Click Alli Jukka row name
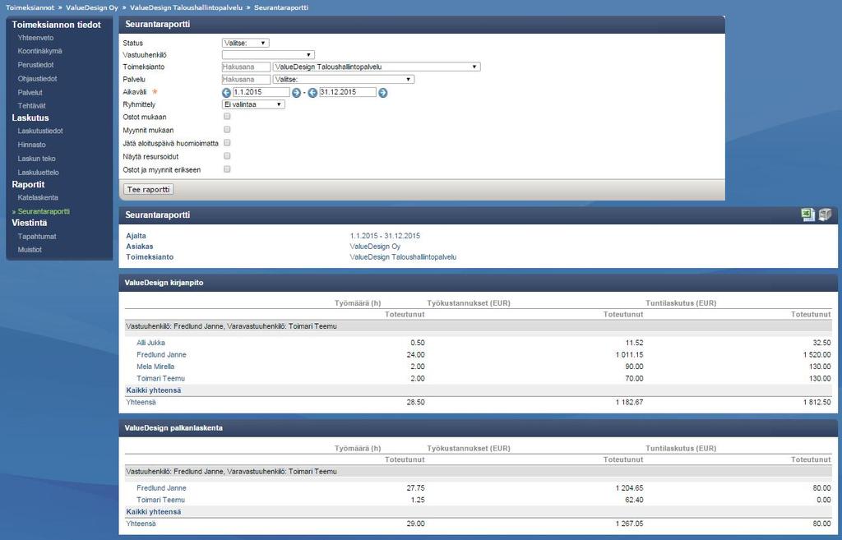Viewport: 842px width, 540px height. click(x=150, y=343)
